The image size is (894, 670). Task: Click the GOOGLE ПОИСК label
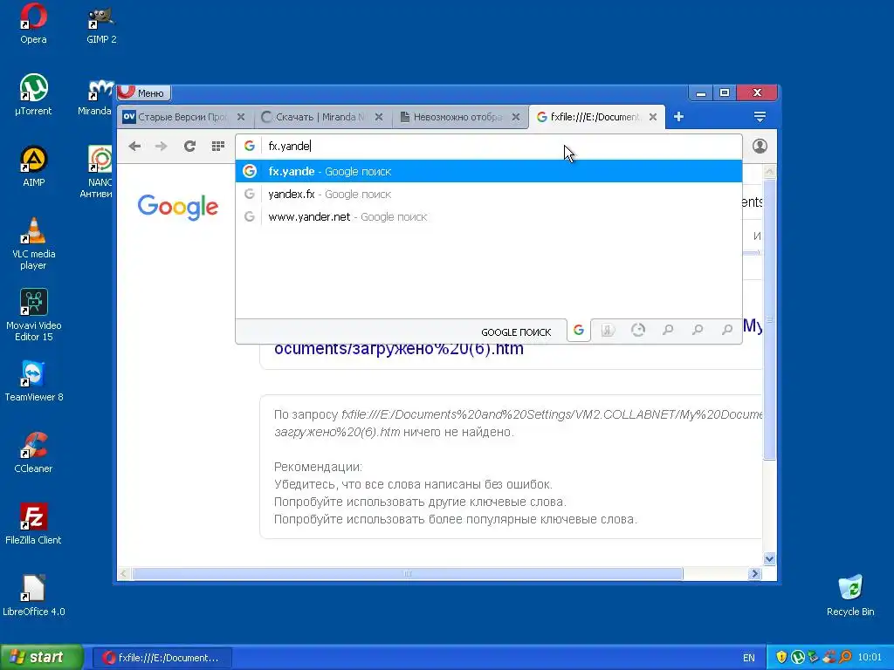click(516, 332)
